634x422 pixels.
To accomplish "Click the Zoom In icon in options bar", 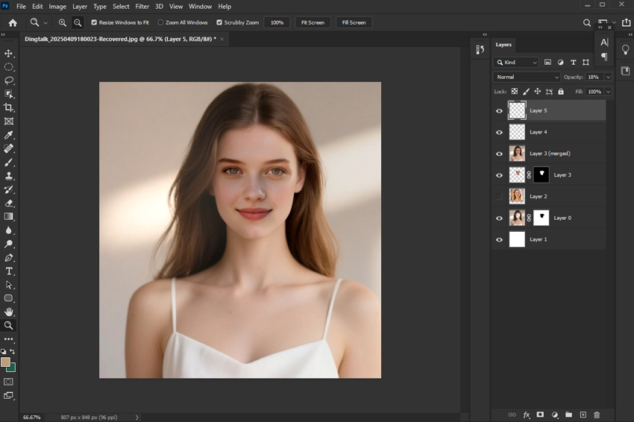I will (62, 22).
